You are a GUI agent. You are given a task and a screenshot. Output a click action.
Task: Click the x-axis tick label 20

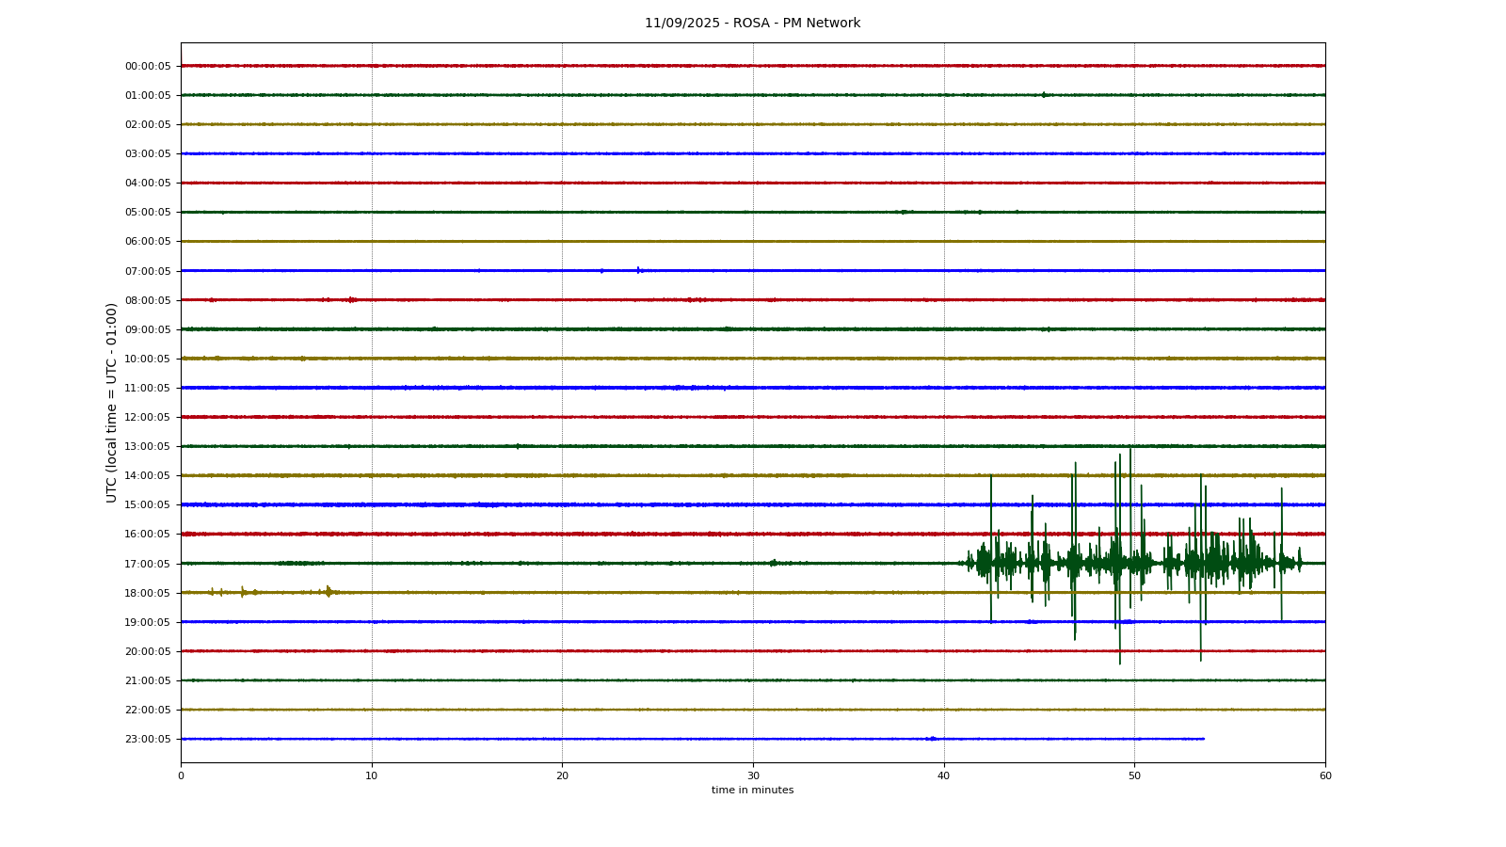click(x=562, y=775)
